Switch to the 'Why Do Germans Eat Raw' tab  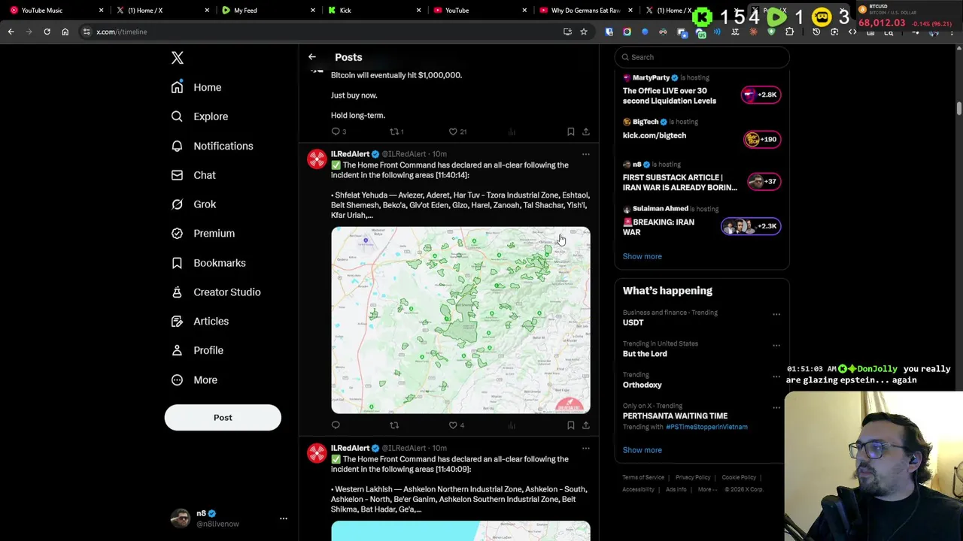tap(585, 11)
